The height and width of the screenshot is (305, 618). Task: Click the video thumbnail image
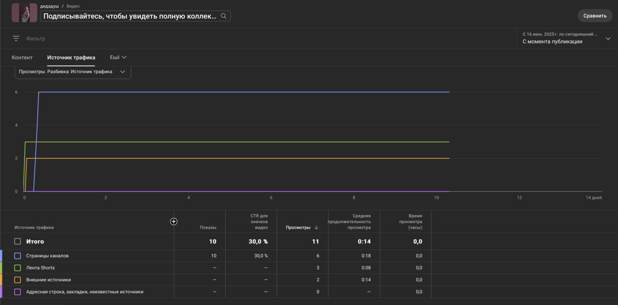click(x=25, y=13)
